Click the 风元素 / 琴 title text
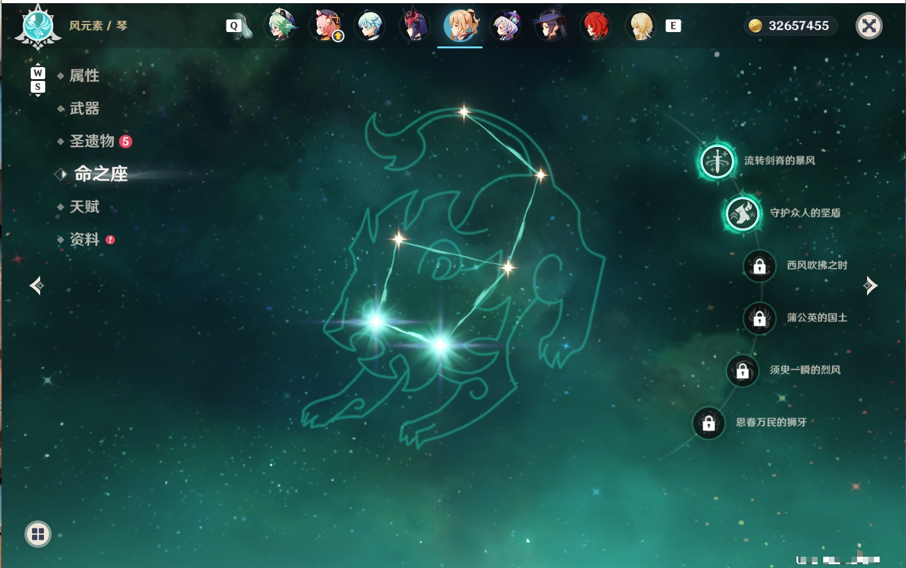The height and width of the screenshot is (568, 906). coord(98,26)
